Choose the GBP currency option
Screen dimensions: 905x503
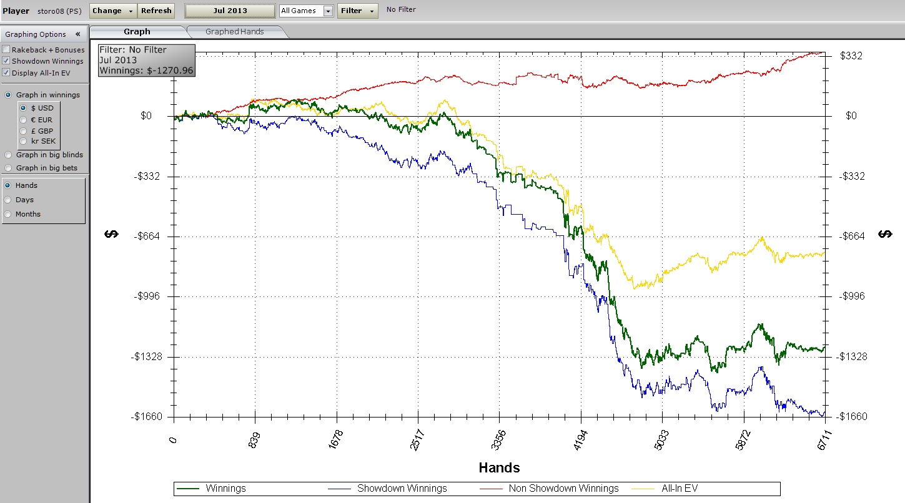pos(24,131)
